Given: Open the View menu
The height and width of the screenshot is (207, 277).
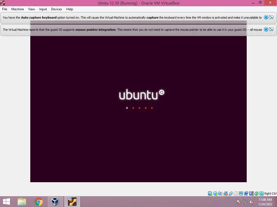Looking at the screenshot, I should pos(31,9).
